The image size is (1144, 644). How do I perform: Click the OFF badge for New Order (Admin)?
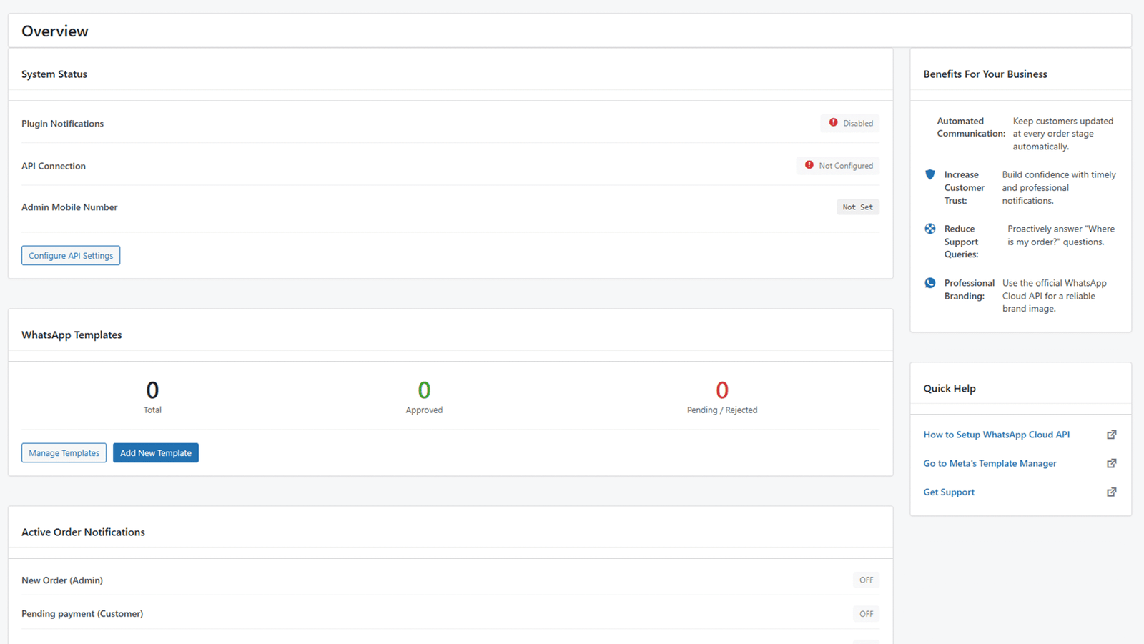tap(866, 580)
